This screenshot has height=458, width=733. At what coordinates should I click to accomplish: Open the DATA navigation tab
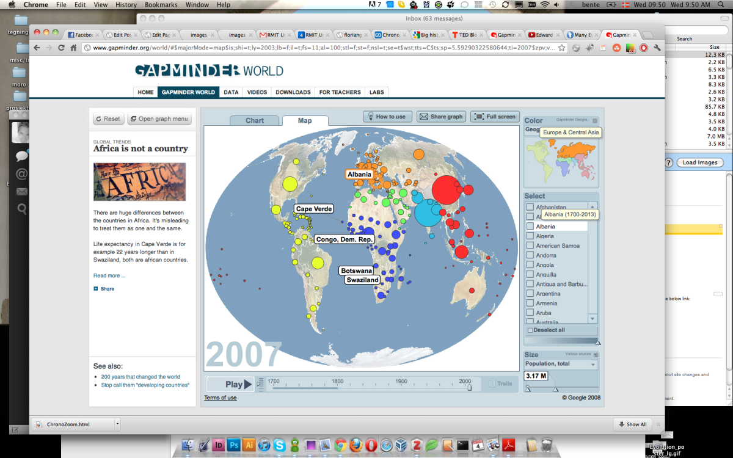[231, 92]
